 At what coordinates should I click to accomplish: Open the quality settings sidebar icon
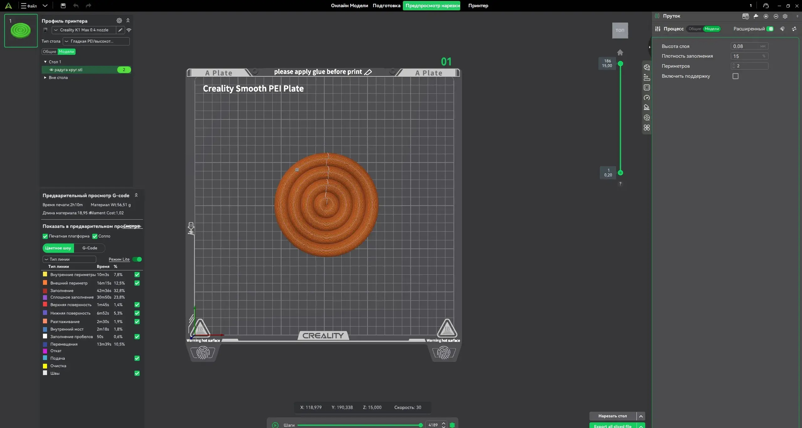coord(647,67)
